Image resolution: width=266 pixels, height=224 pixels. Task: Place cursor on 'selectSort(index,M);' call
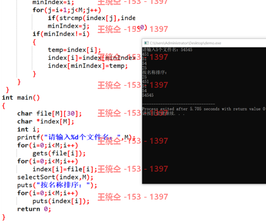click(55, 177)
